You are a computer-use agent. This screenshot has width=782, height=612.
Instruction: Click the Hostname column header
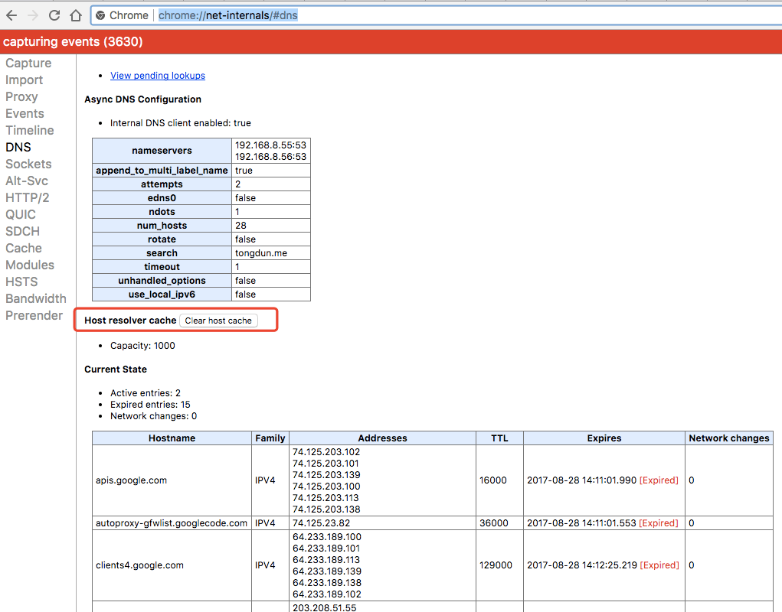pos(172,438)
